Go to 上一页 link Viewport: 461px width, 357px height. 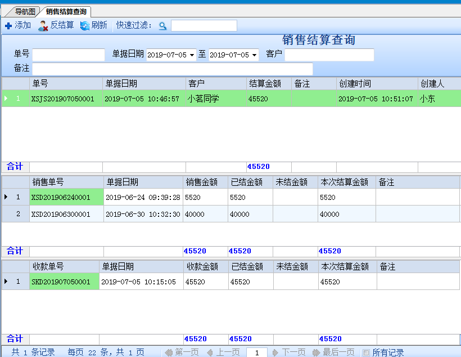[x=228, y=352]
